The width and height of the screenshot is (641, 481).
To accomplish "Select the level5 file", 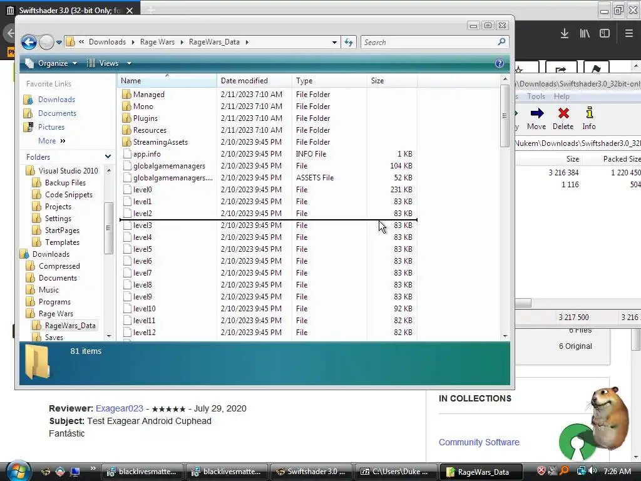I will click(142, 249).
